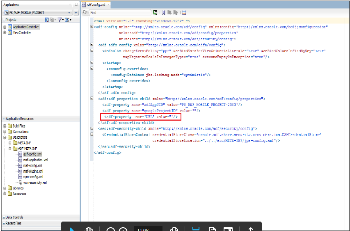Fold the startup element in code gutter
350x231 pixels.
[x=92, y=62]
